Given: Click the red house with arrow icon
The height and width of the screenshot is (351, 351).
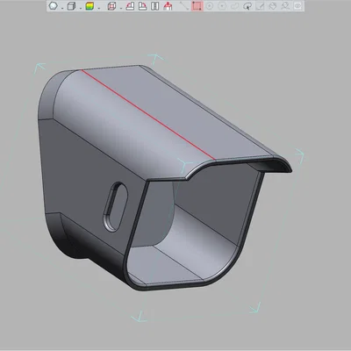Looking at the screenshot, I should coord(168,6).
